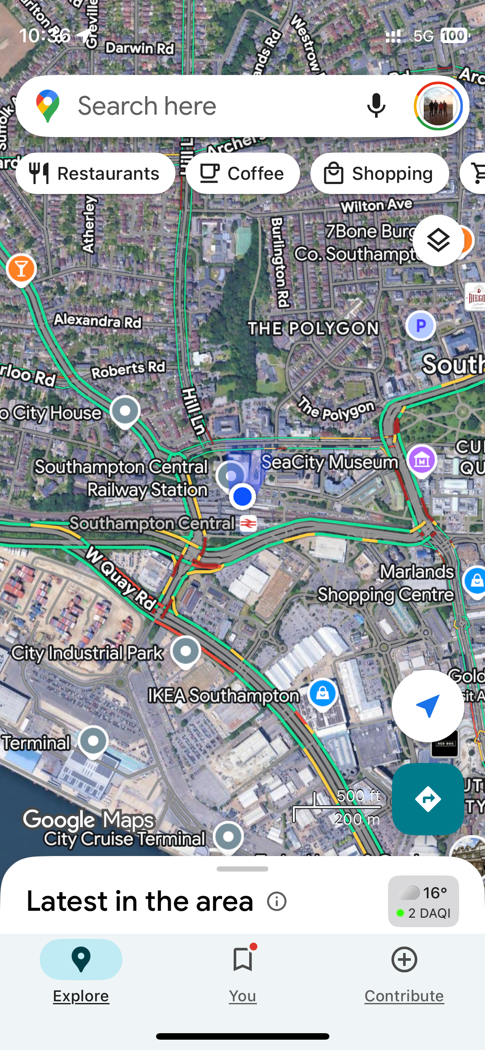Open the weather and air quality widget
Image resolution: width=485 pixels, height=1050 pixels.
point(423,901)
